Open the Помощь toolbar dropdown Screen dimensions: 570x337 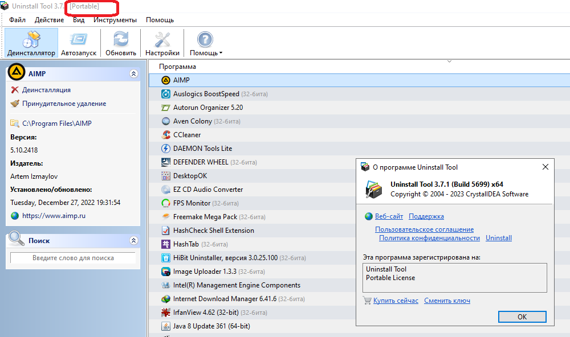point(206,43)
